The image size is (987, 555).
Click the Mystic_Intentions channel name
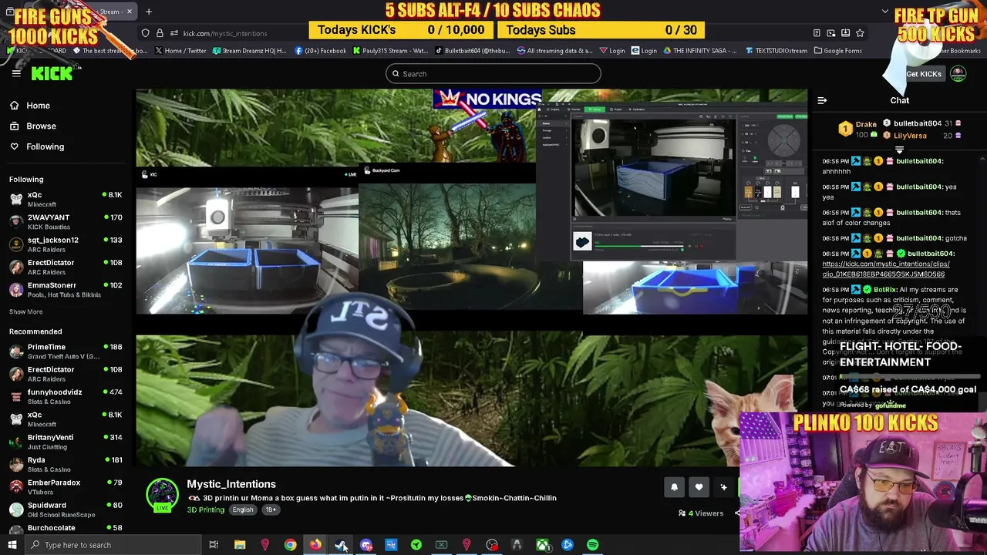coord(231,484)
